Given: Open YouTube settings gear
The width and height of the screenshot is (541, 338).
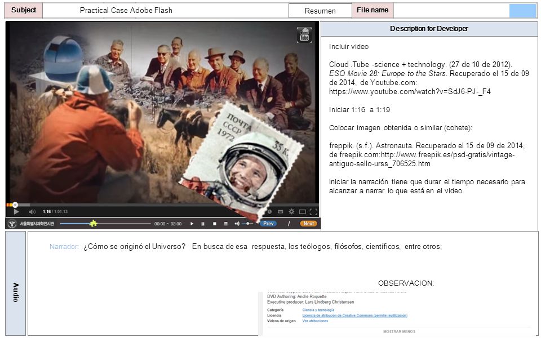Looking at the screenshot, I should point(291,211).
